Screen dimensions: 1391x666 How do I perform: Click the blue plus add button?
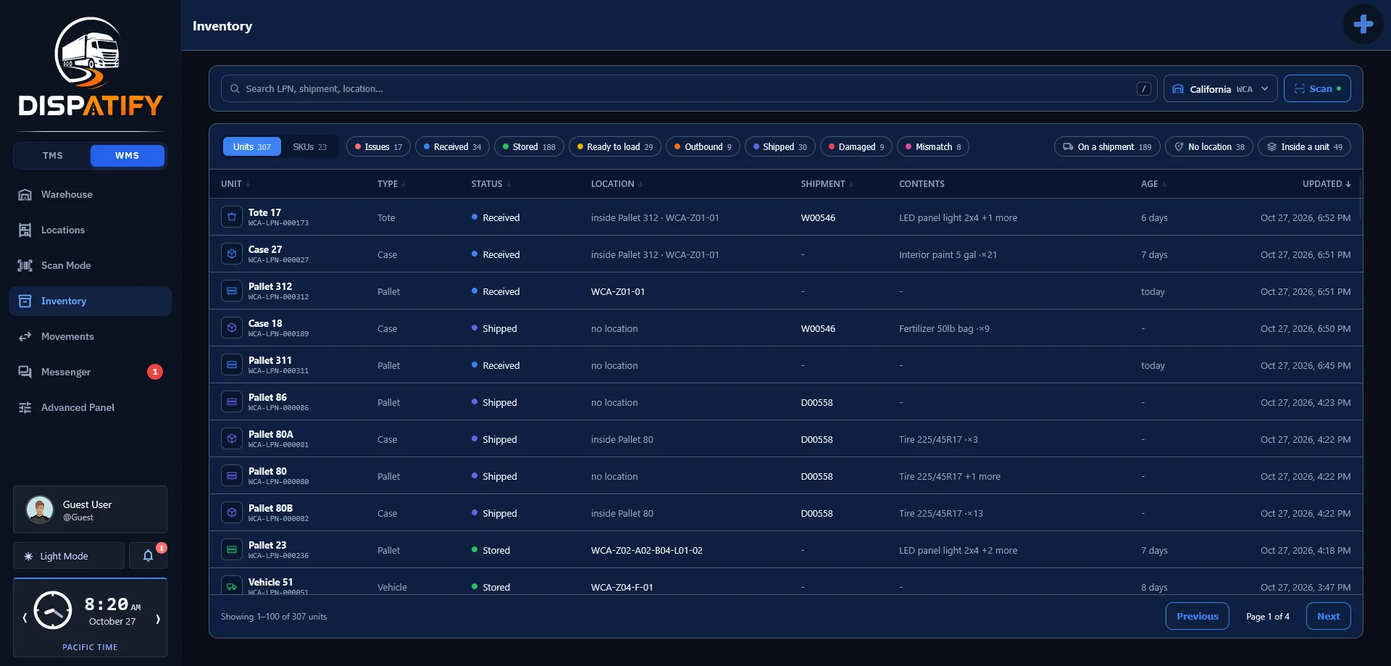(x=1363, y=25)
